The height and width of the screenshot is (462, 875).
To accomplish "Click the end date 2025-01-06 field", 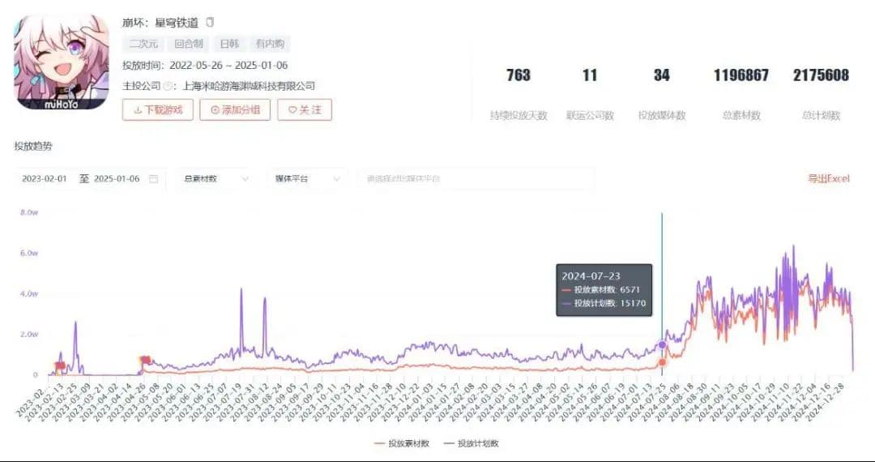I will coord(117,178).
